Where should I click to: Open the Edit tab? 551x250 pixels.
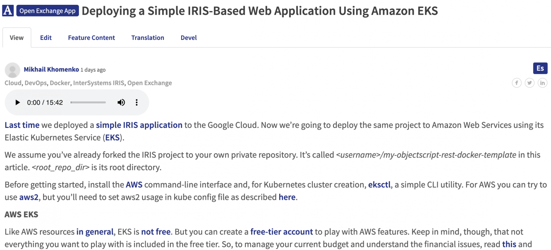point(46,37)
